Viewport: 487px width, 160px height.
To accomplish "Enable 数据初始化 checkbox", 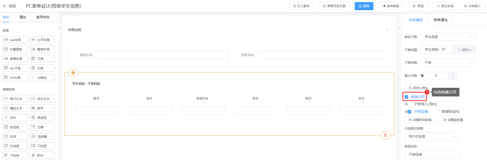I will tap(437, 112).
